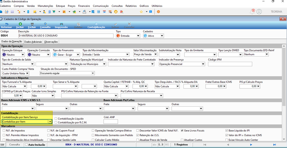
Task: Click the calculator toolbar icon
Action: [x=99, y=12]
